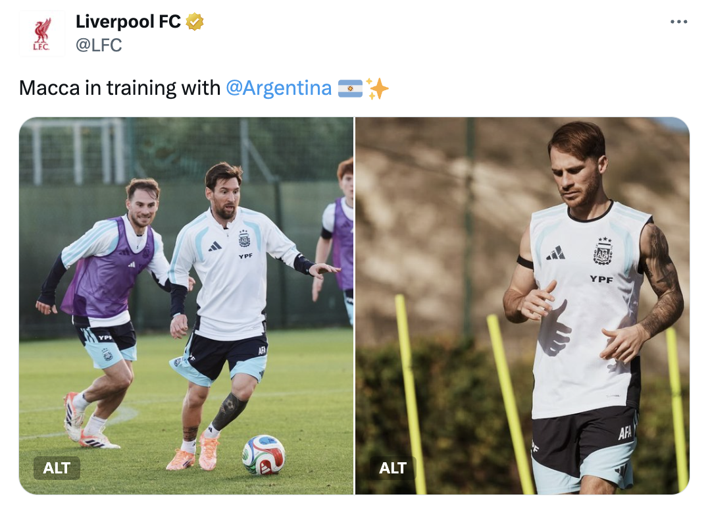
Task: Click the YPF sponsor text on the sleeveless jersey
Action: point(601,279)
